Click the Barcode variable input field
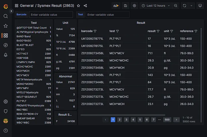Viewport: 207px width, 137px height. click(x=51, y=15)
